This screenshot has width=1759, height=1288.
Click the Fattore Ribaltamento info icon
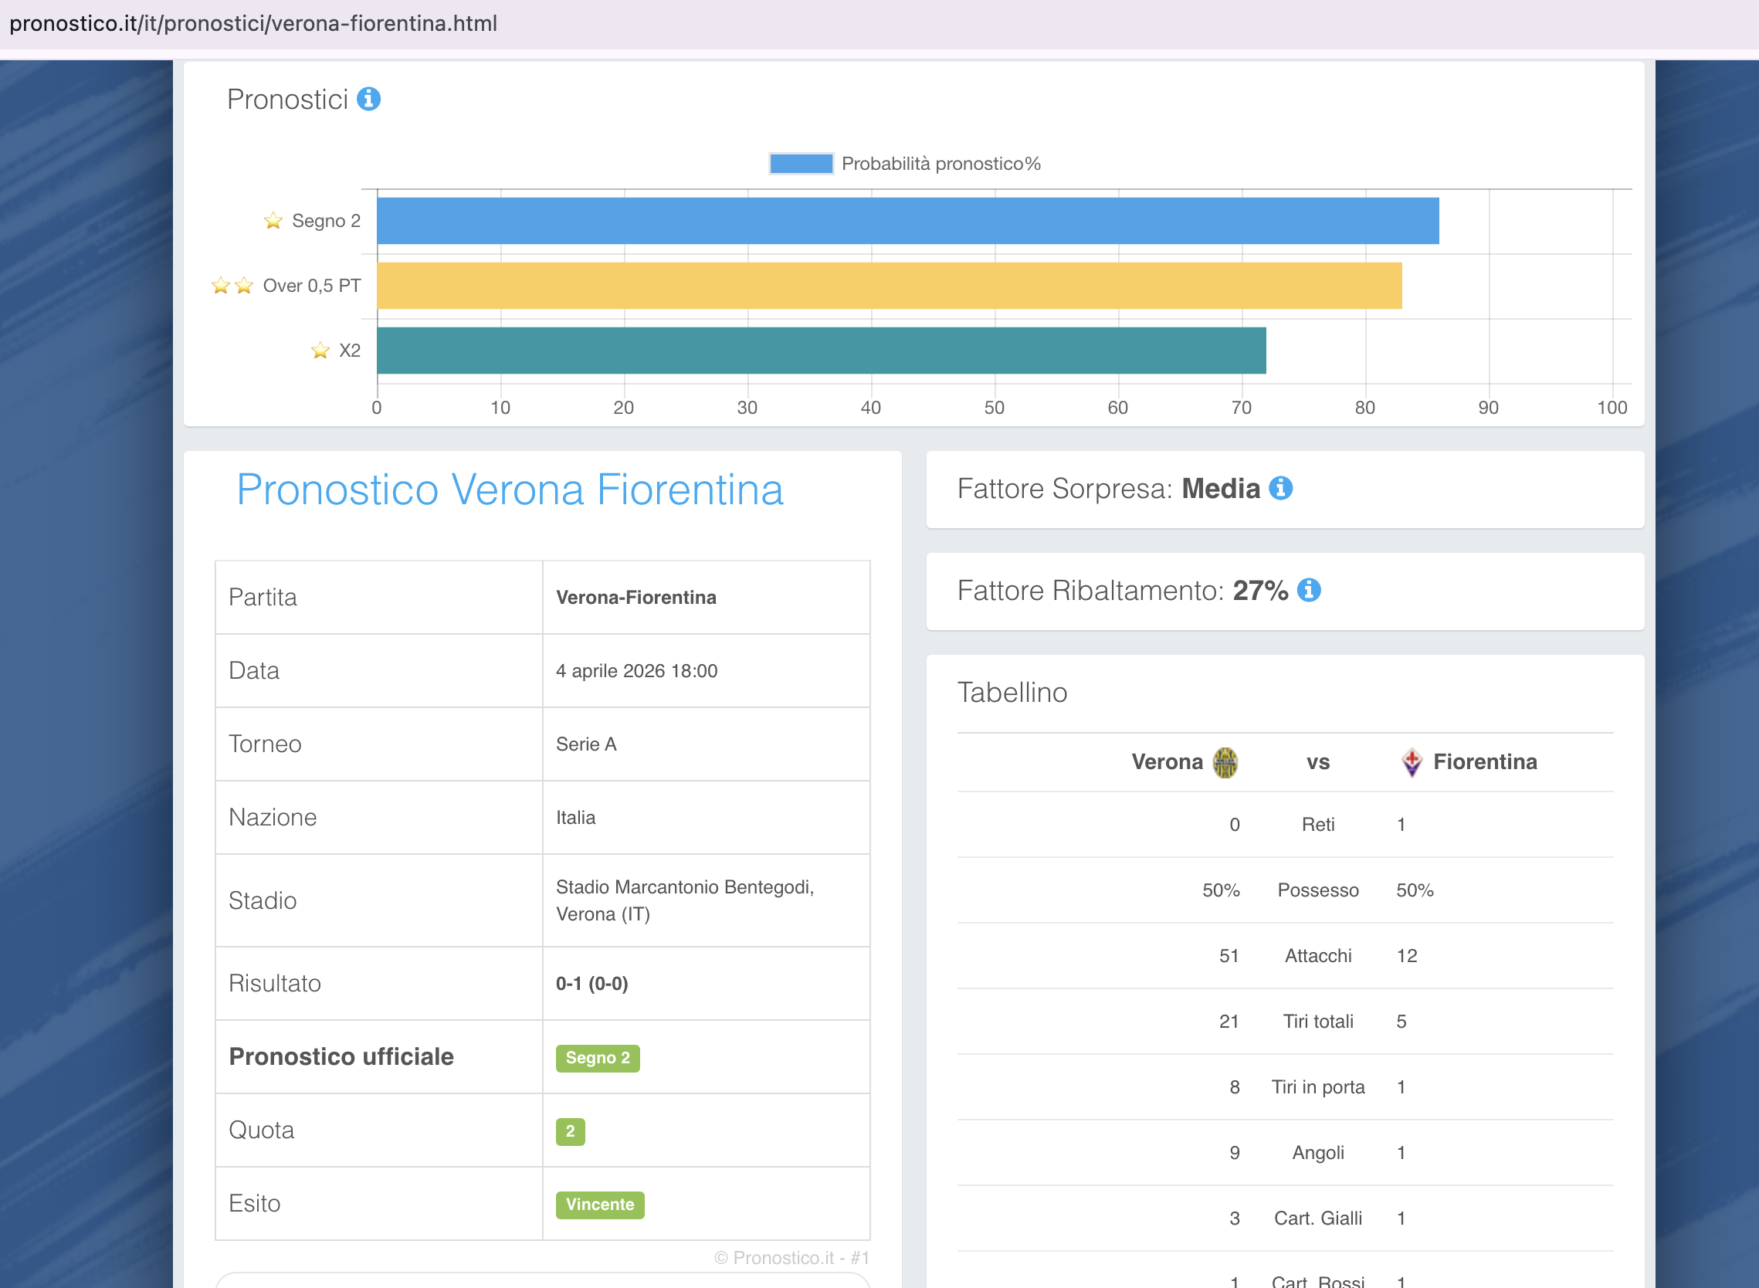point(1308,590)
